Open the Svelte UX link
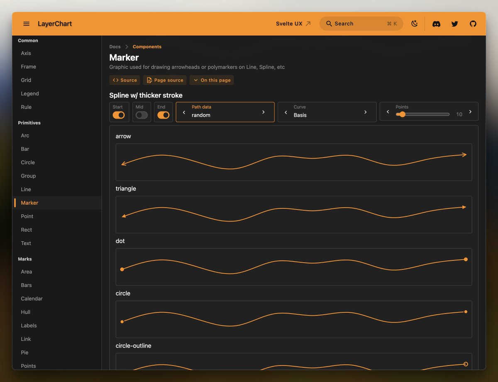 click(x=293, y=24)
